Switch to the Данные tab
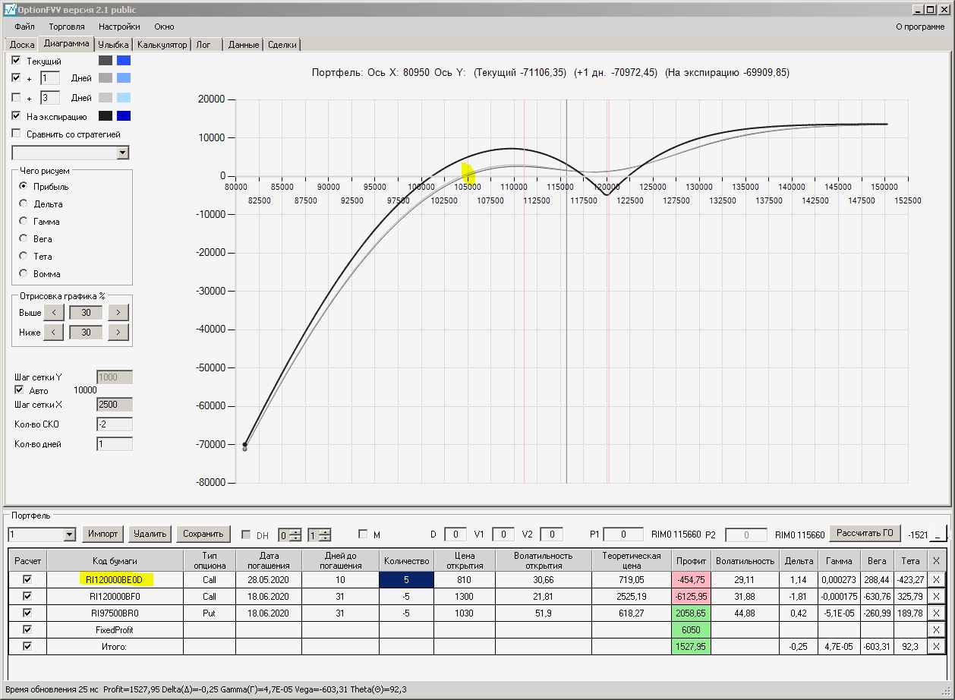The height and width of the screenshot is (700, 955). 244,45
